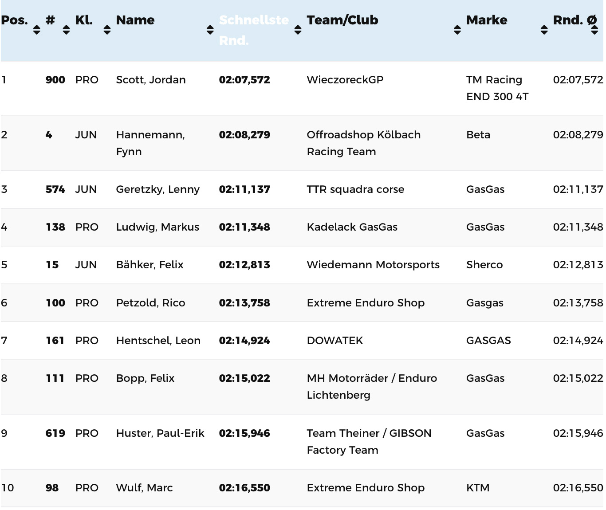Sort by Rnd. Ø column arrows
This screenshot has width=606, height=510.
[594, 30]
